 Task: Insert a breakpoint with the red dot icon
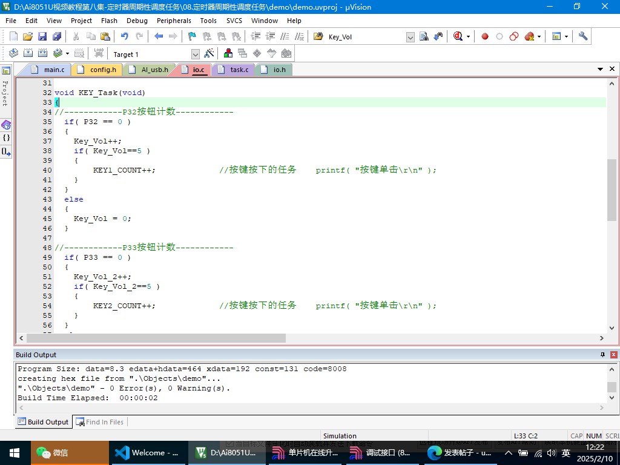click(485, 37)
